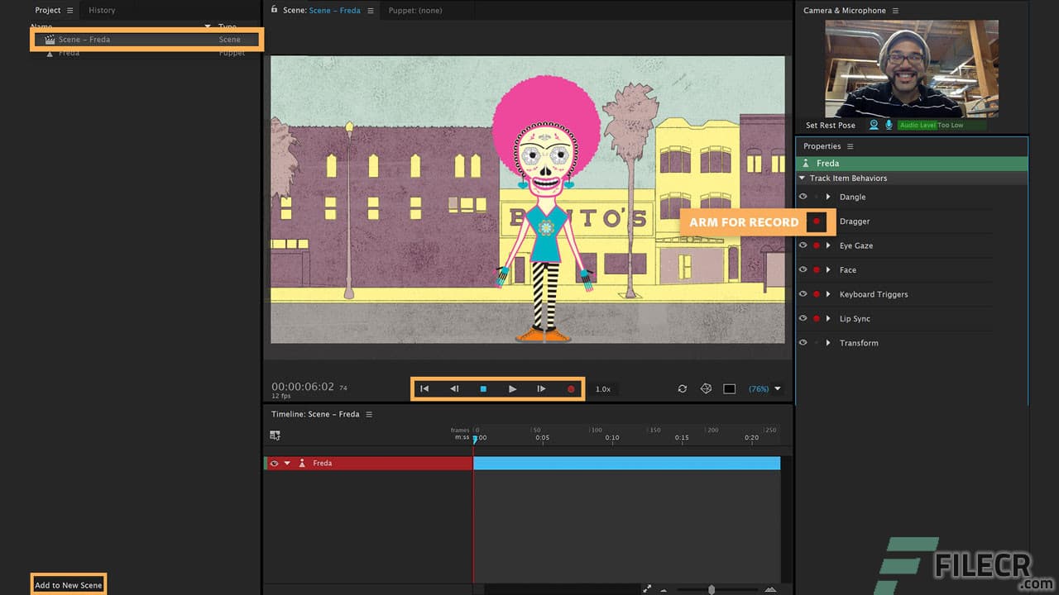The width and height of the screenshot is (1059, 595).
Task: Expand the Face behavior properties
Action: coord(828,269)
